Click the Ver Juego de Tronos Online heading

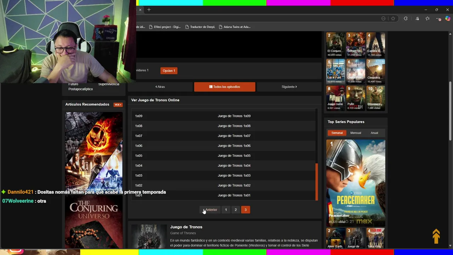click(x=155, y=100)
